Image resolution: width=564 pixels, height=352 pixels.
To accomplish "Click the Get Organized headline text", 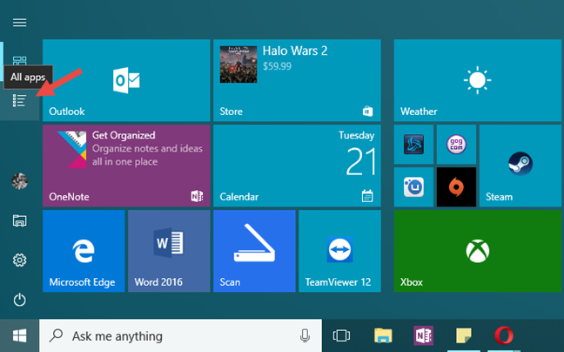I will coord(124,135).
